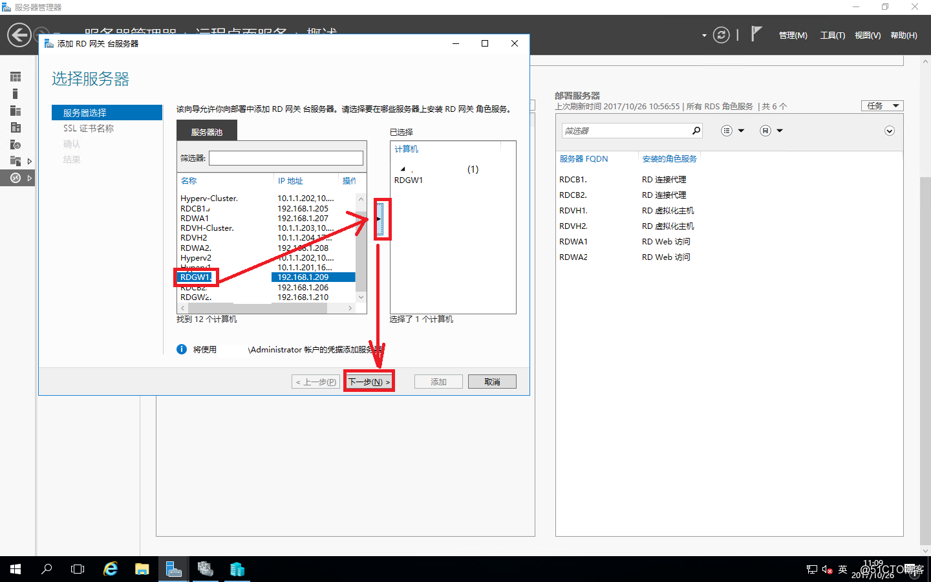931x582 pixels.
Task: Click the server pool horizontal scrollbar
Action: tap(266, 308)
